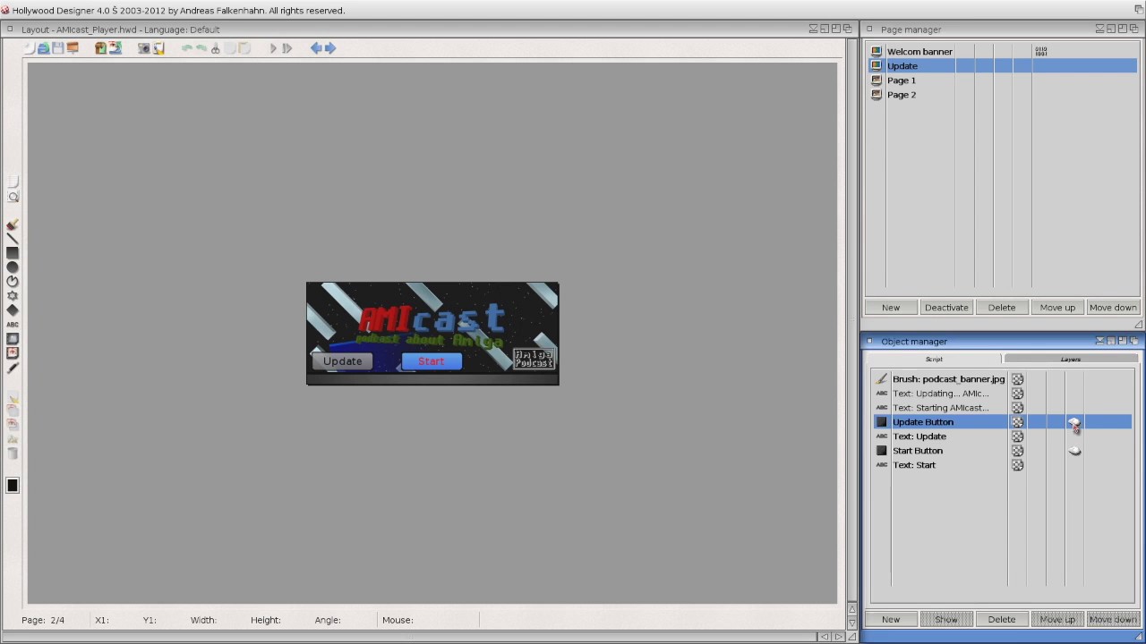Save the project with the floppy disk icon
The width and height of the screenshot is (1146, 644).
[x=57, y=48]
